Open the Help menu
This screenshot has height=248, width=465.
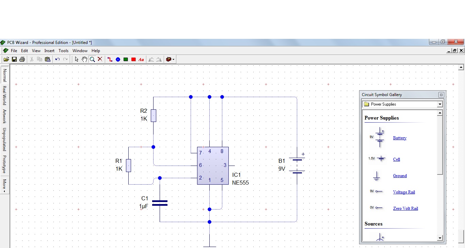pyautogui.click(x=96, y=51)
